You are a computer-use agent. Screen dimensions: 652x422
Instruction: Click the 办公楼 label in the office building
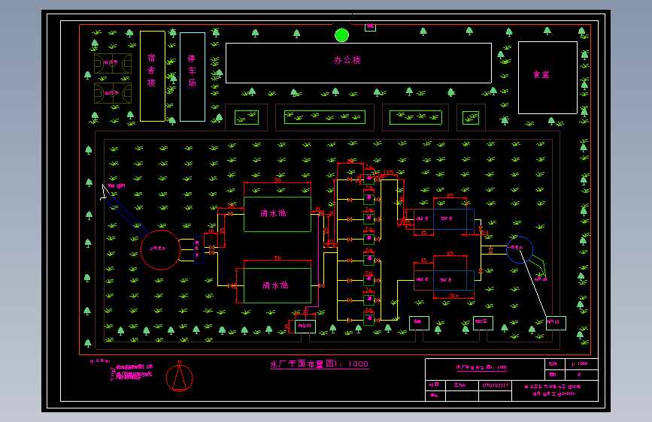347,60
